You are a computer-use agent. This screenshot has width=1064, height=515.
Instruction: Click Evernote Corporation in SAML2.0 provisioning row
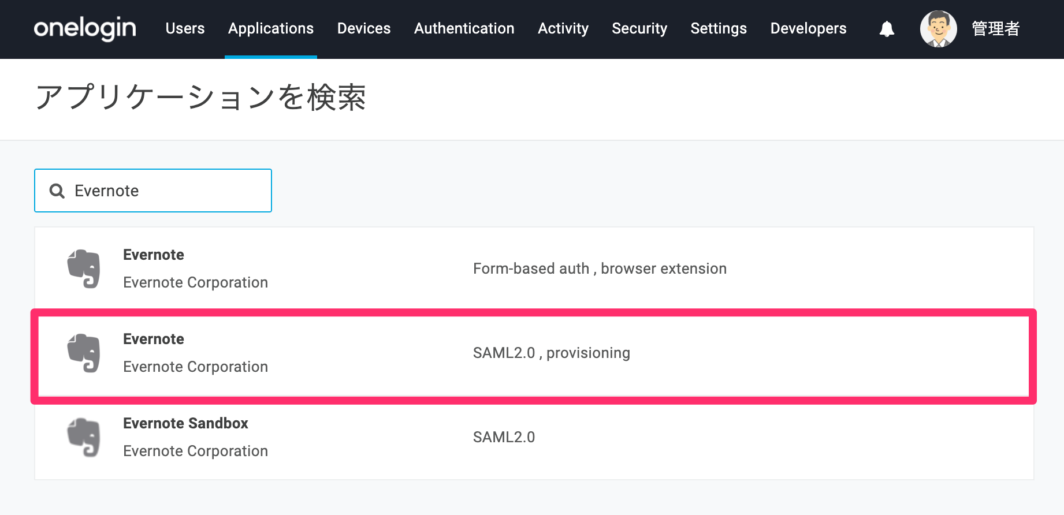[x=195, y=367]
